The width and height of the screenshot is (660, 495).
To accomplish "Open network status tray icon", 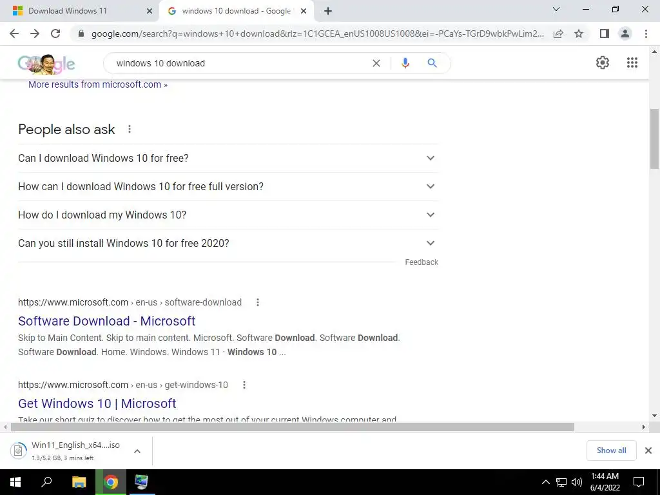I will pos(561,482).
